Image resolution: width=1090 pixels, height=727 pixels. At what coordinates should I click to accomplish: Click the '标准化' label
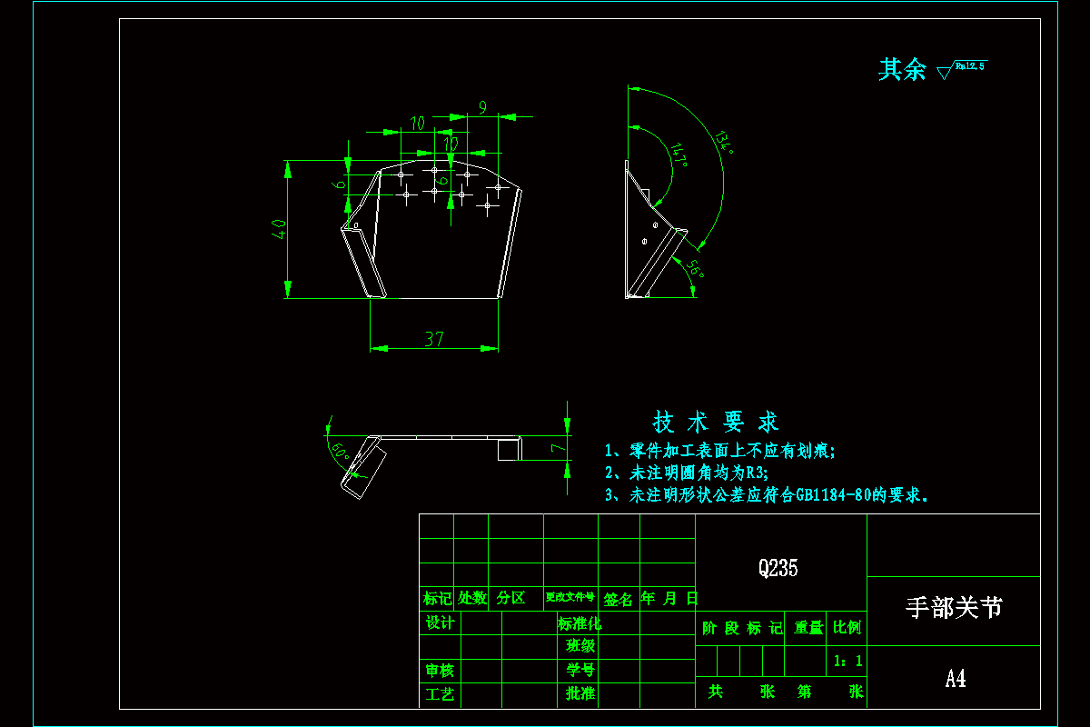click(580, 623)
